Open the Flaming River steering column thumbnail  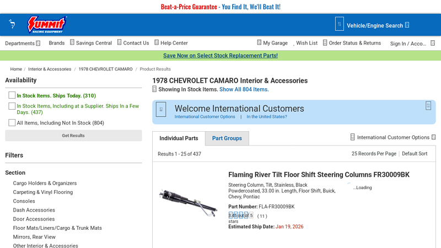(x=188, y=196)
